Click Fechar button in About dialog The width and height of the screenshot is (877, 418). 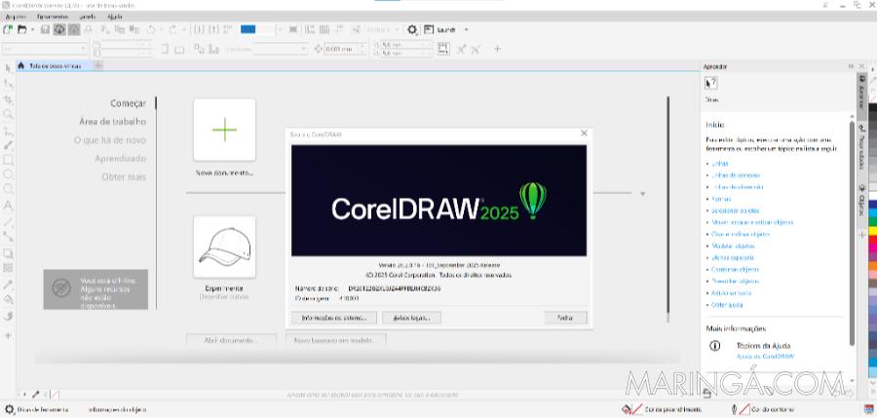(x=565, y=318)
